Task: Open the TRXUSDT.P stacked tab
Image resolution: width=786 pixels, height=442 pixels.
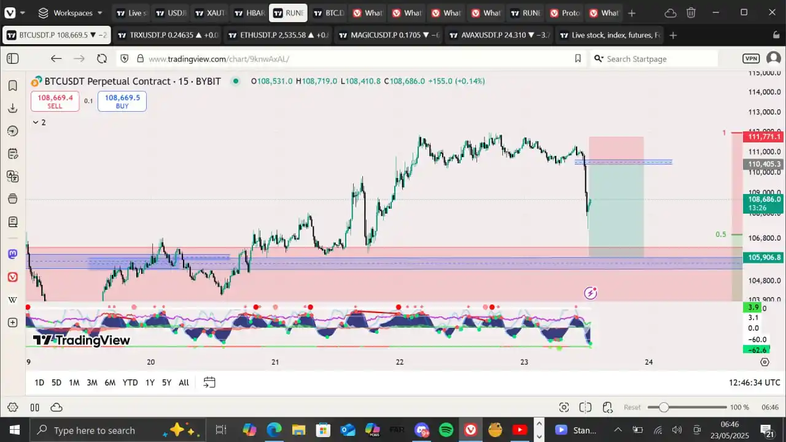Action: (x=167, y=35)
